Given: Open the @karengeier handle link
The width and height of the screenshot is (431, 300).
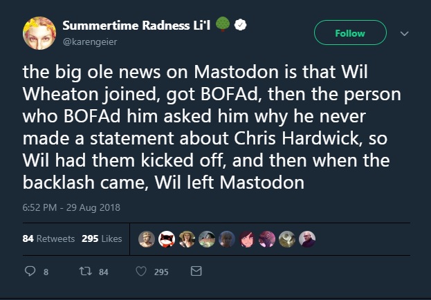Looking at the screenshot, I should click(90, 42).
